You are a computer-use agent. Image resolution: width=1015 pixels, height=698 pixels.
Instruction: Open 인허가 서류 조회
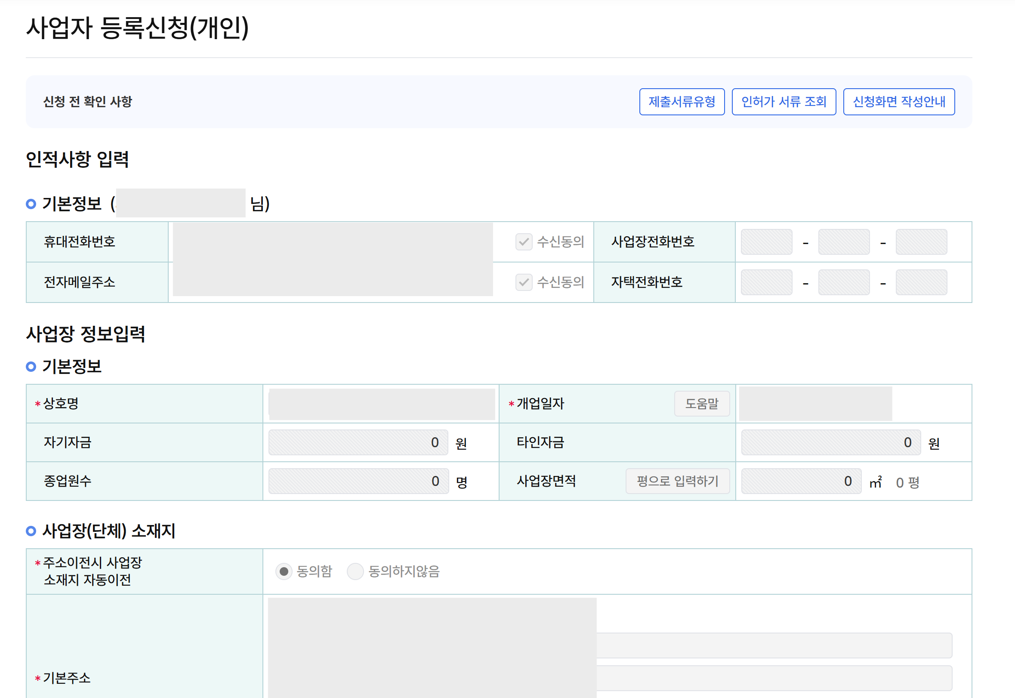(783, 102)
